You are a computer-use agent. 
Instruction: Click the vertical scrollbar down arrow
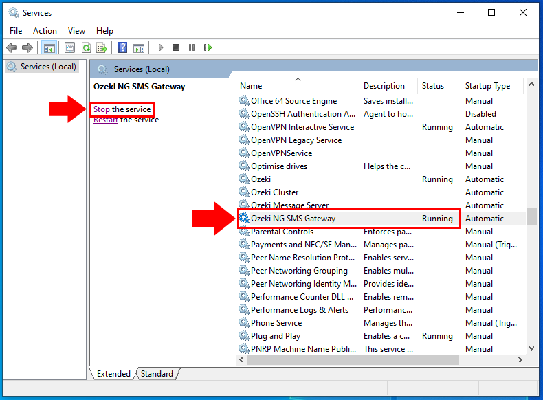coord(531,349)
